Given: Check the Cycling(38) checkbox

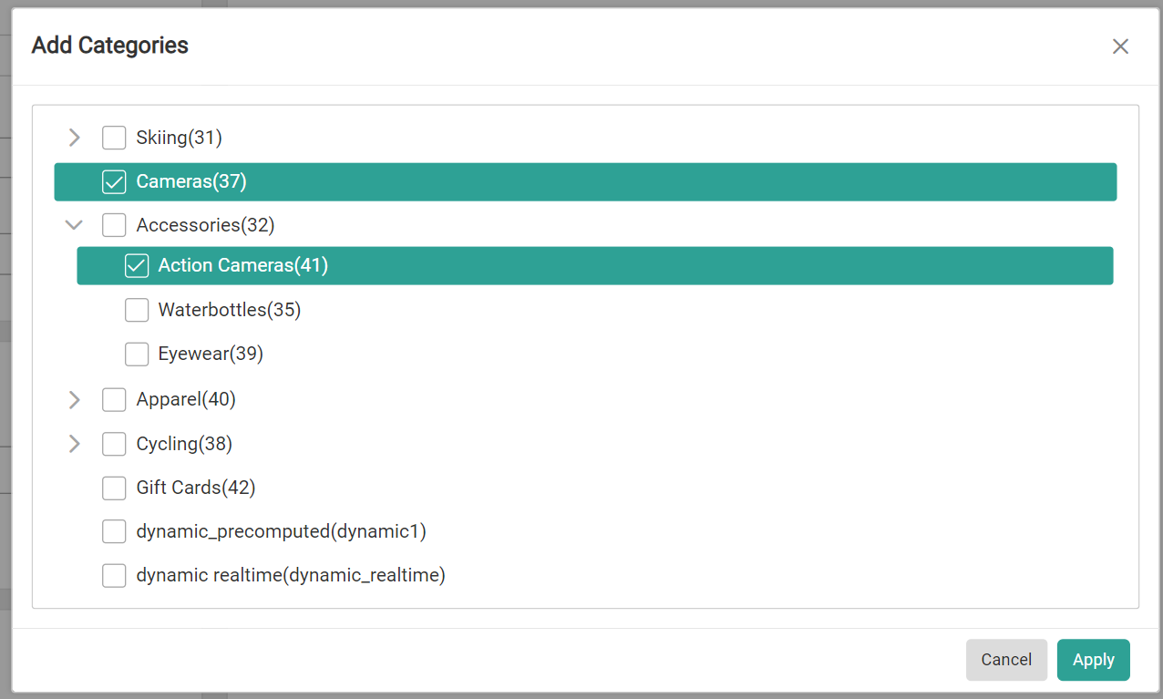Looking at the screenshot, I should point(113,444).
